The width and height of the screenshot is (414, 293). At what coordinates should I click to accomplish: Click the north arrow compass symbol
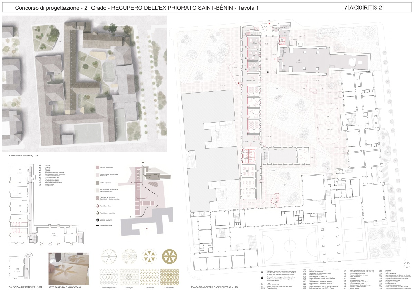coord(407,264)
